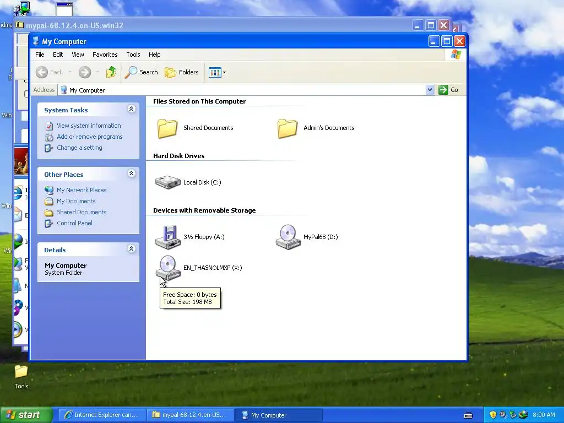Click the Local Disk (C:) label

[x=202, y=182]
